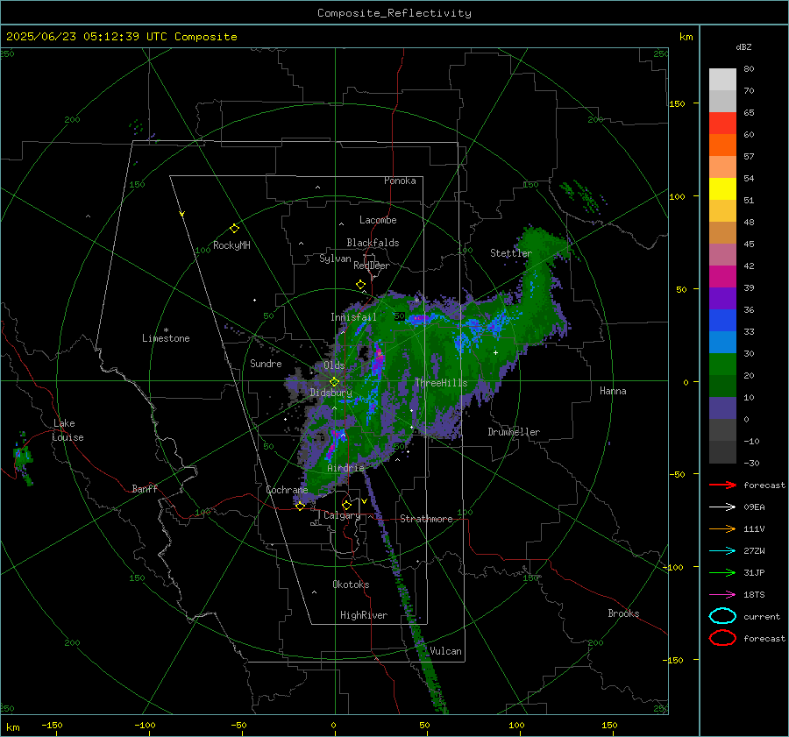The width and height of the screenshot is (789, 737).
Task: Click the white 09EA arrow legend icon
Action: [722, 507]
